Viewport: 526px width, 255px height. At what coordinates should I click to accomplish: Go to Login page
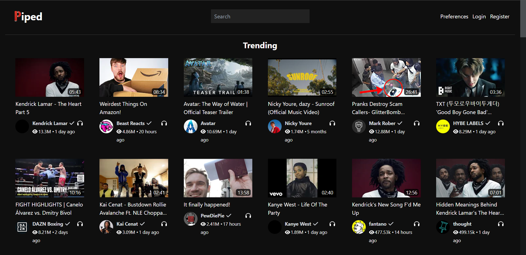coord(479,16)
